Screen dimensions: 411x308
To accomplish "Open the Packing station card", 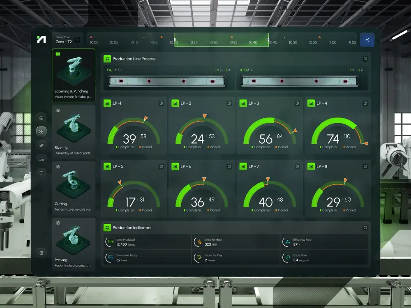I will 74,244.
